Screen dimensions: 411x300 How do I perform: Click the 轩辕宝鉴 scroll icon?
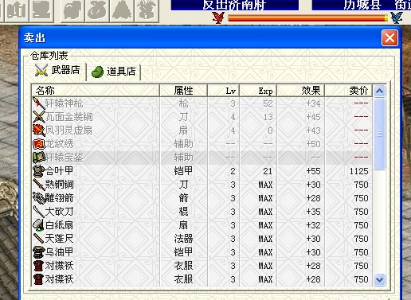pyautogui.click(x=39, y=158)
